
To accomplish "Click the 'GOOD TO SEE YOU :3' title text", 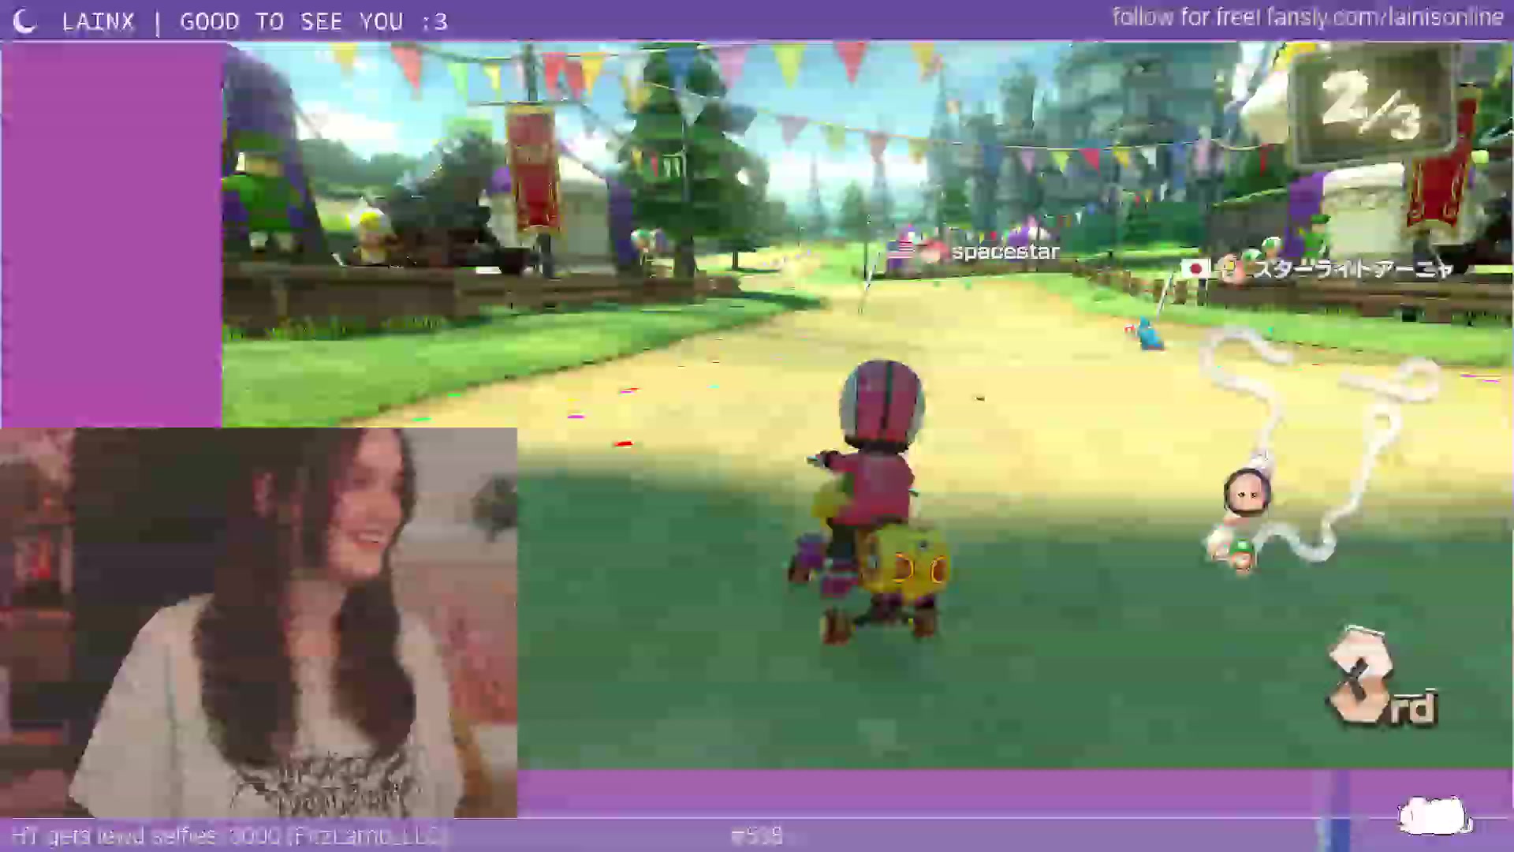I will click(x=314, y=21).
